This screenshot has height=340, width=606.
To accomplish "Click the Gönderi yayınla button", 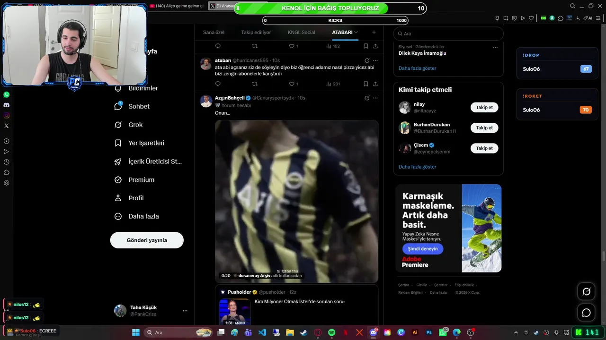I will (147, 240).
